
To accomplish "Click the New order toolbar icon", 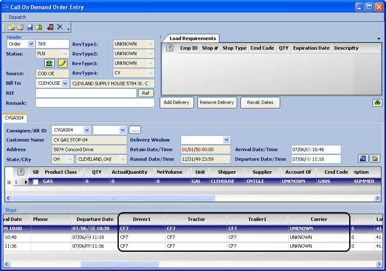I will [11, 27].
